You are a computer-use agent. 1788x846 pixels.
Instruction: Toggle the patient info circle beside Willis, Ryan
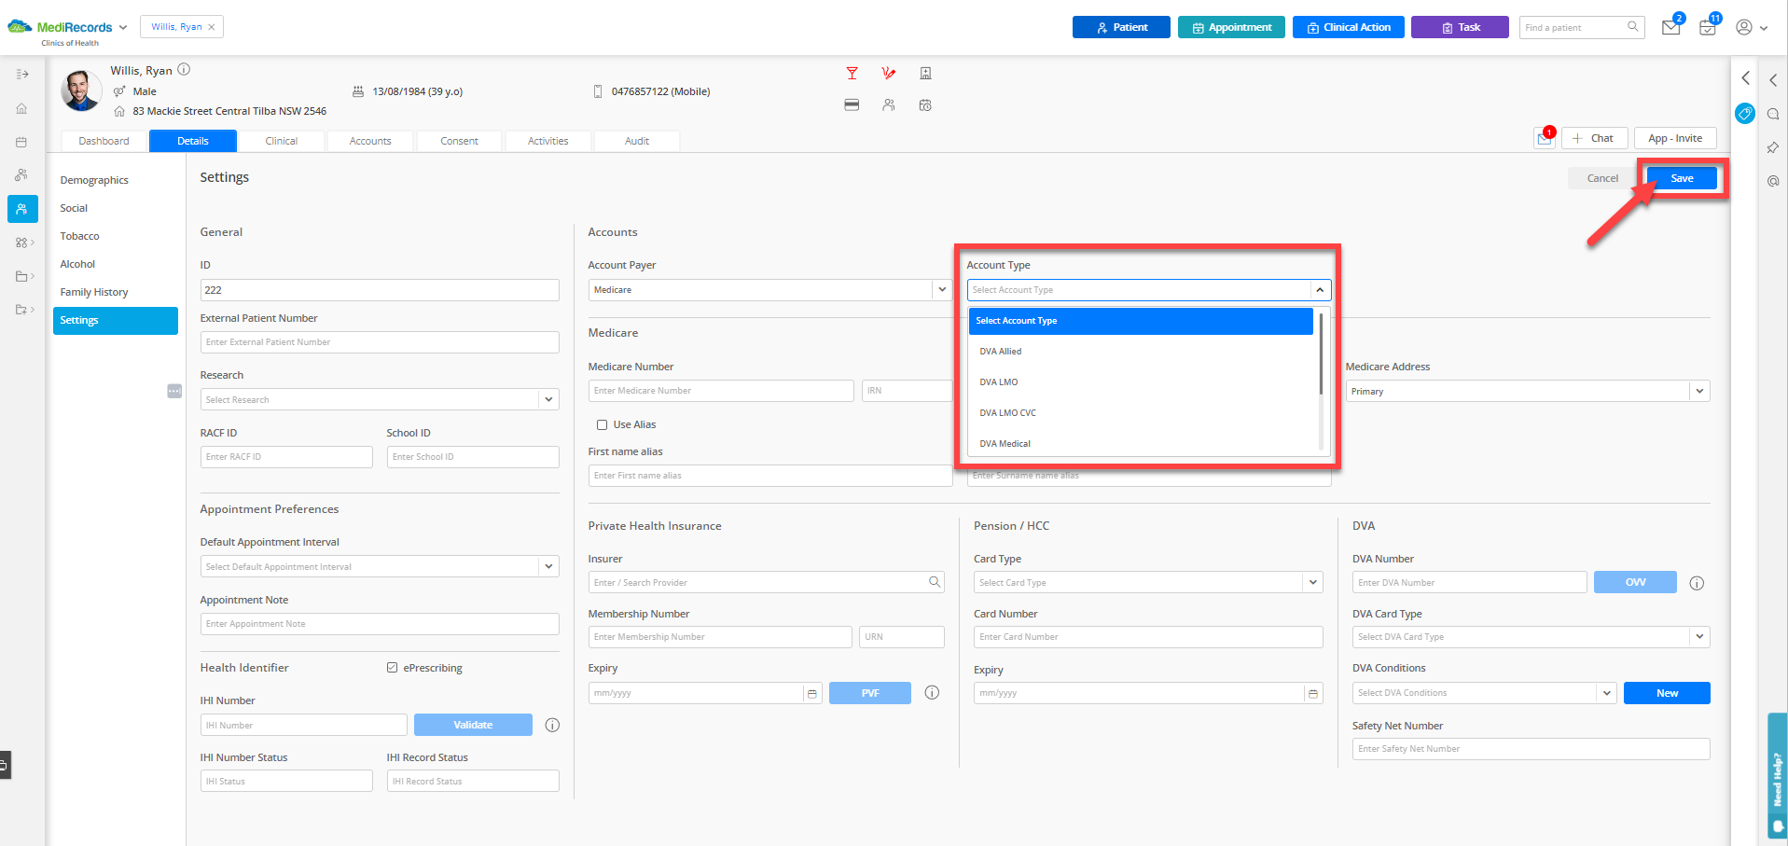point(184,69)
